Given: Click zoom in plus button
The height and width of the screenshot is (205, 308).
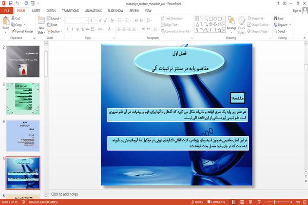Looking at the screenshot, I should click(291, 202).
